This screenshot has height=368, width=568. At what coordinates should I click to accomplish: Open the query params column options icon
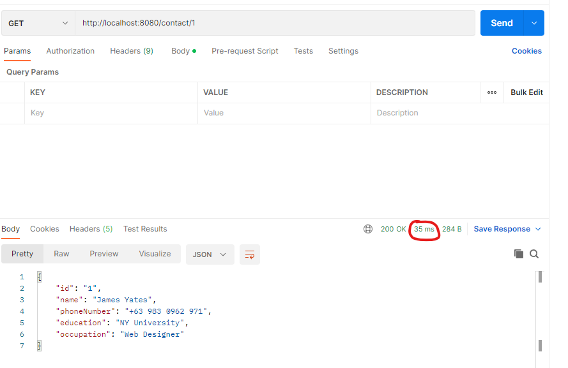492,92
